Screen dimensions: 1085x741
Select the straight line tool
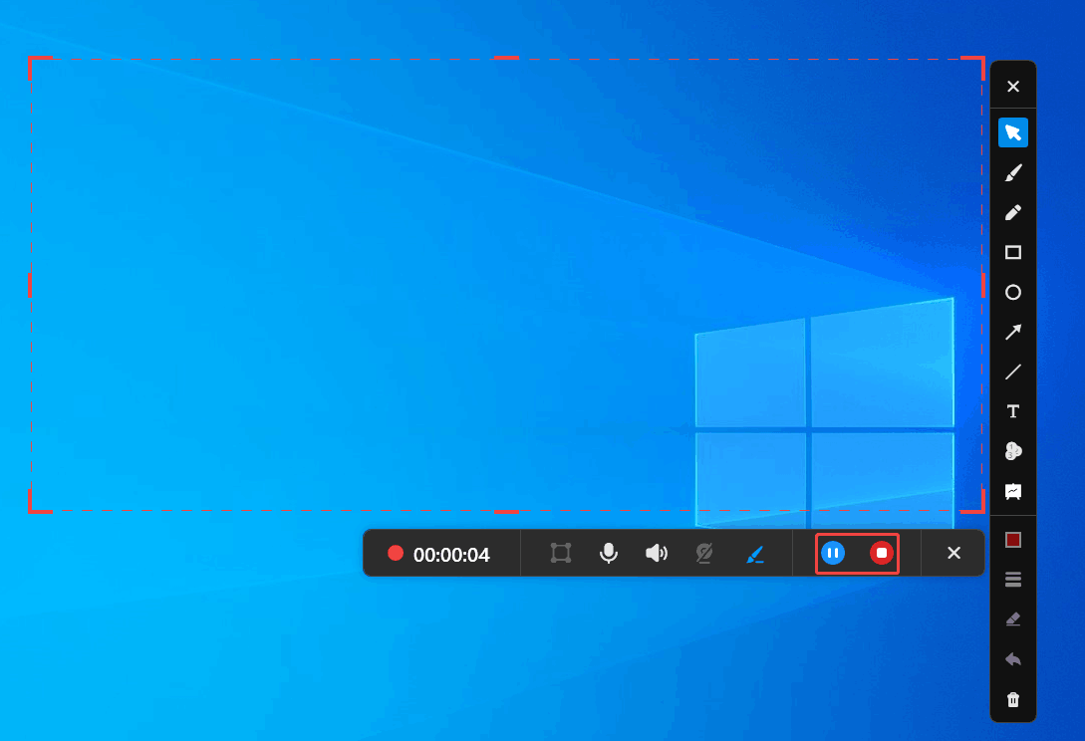click(x=1013, y=371)
